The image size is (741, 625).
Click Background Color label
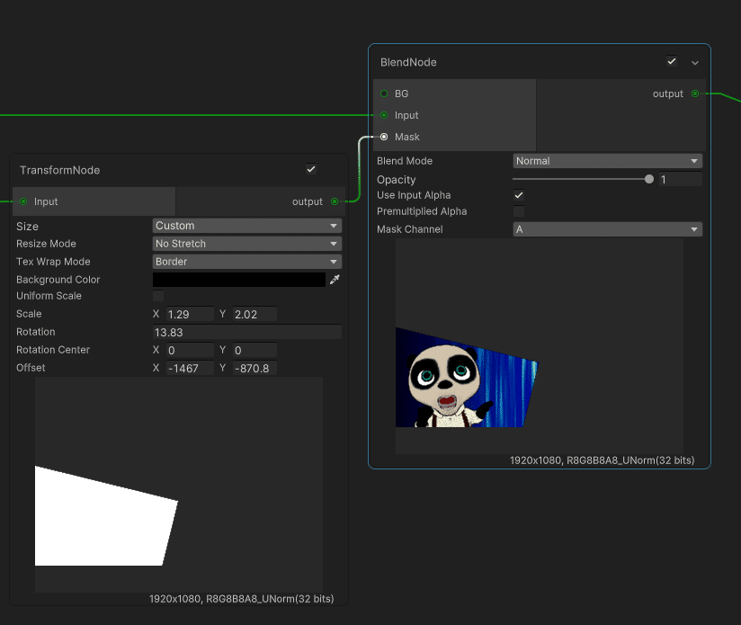[58, 280]
